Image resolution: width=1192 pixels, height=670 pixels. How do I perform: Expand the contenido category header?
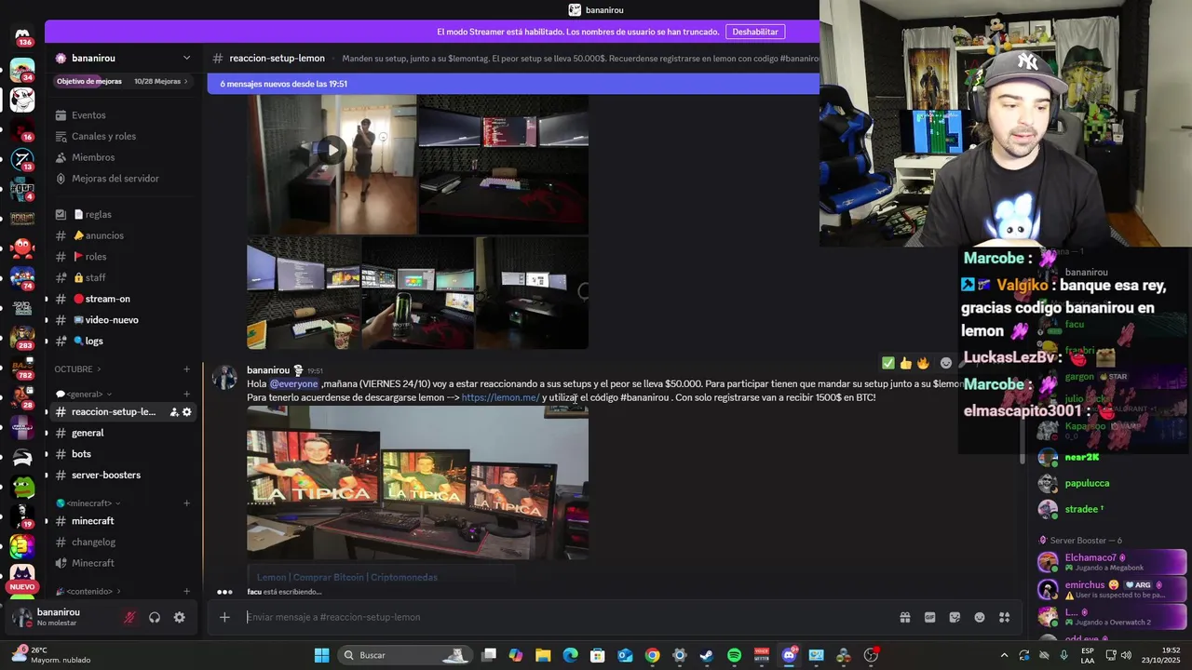(x=87, y=591)
